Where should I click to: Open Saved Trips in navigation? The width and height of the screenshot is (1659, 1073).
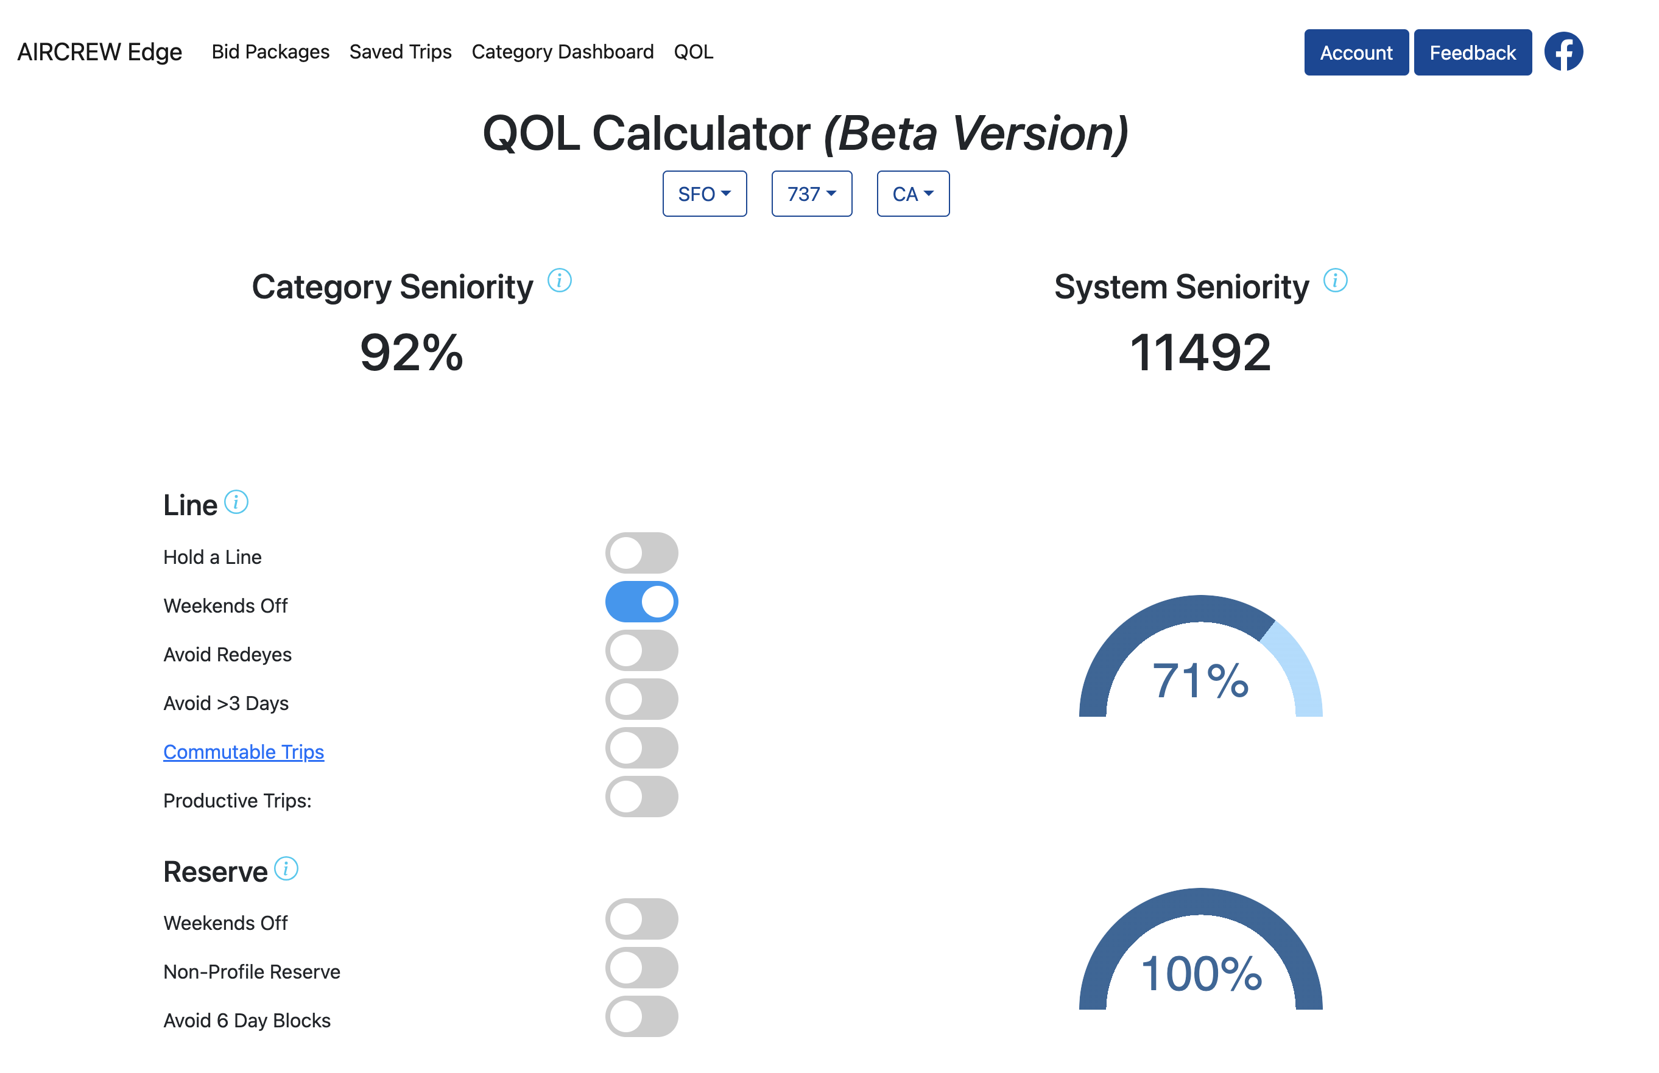(401, 52)
